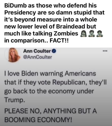Click the first zombie emoji
The height and width of the screenshot is (126, 112).
point(83,34)
